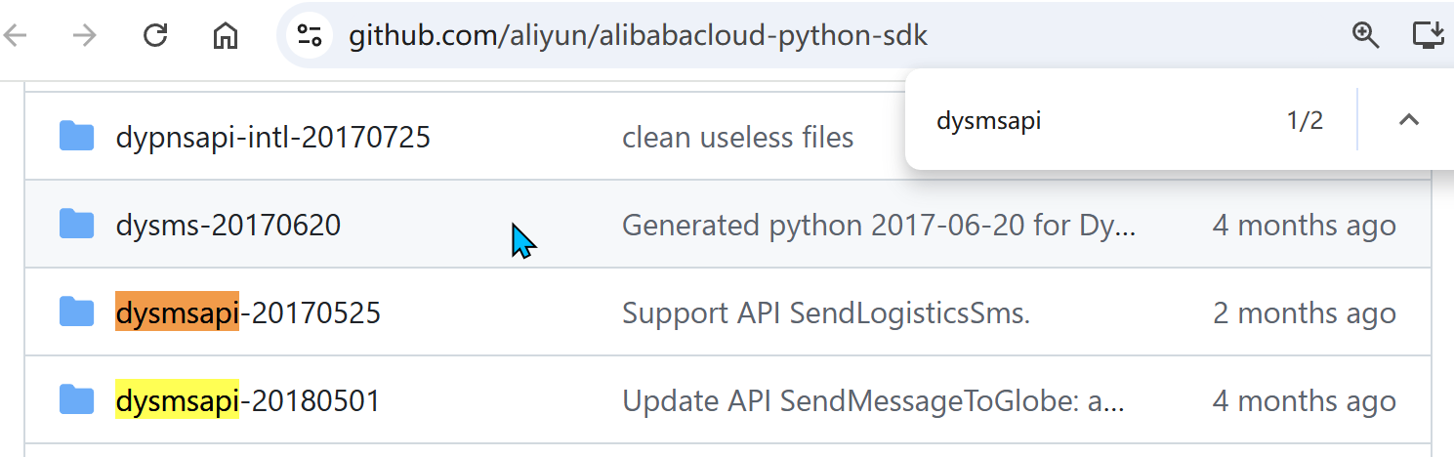Click the dysms-20170620 folder icon
The width and height of the screenshot is (1454, 457).
pos(76,226)
